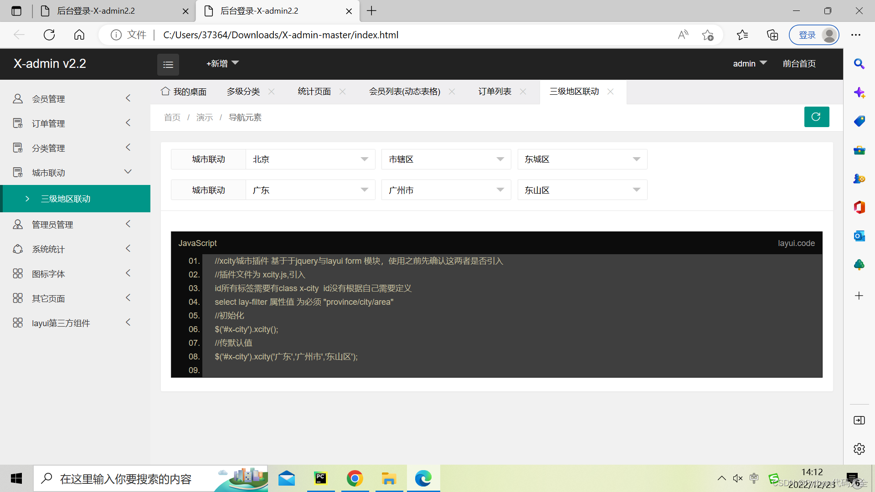This screenshot has width=875, height=492.
Task: Click the home icon on 我的桌面 tab
Action: [165, 91]
